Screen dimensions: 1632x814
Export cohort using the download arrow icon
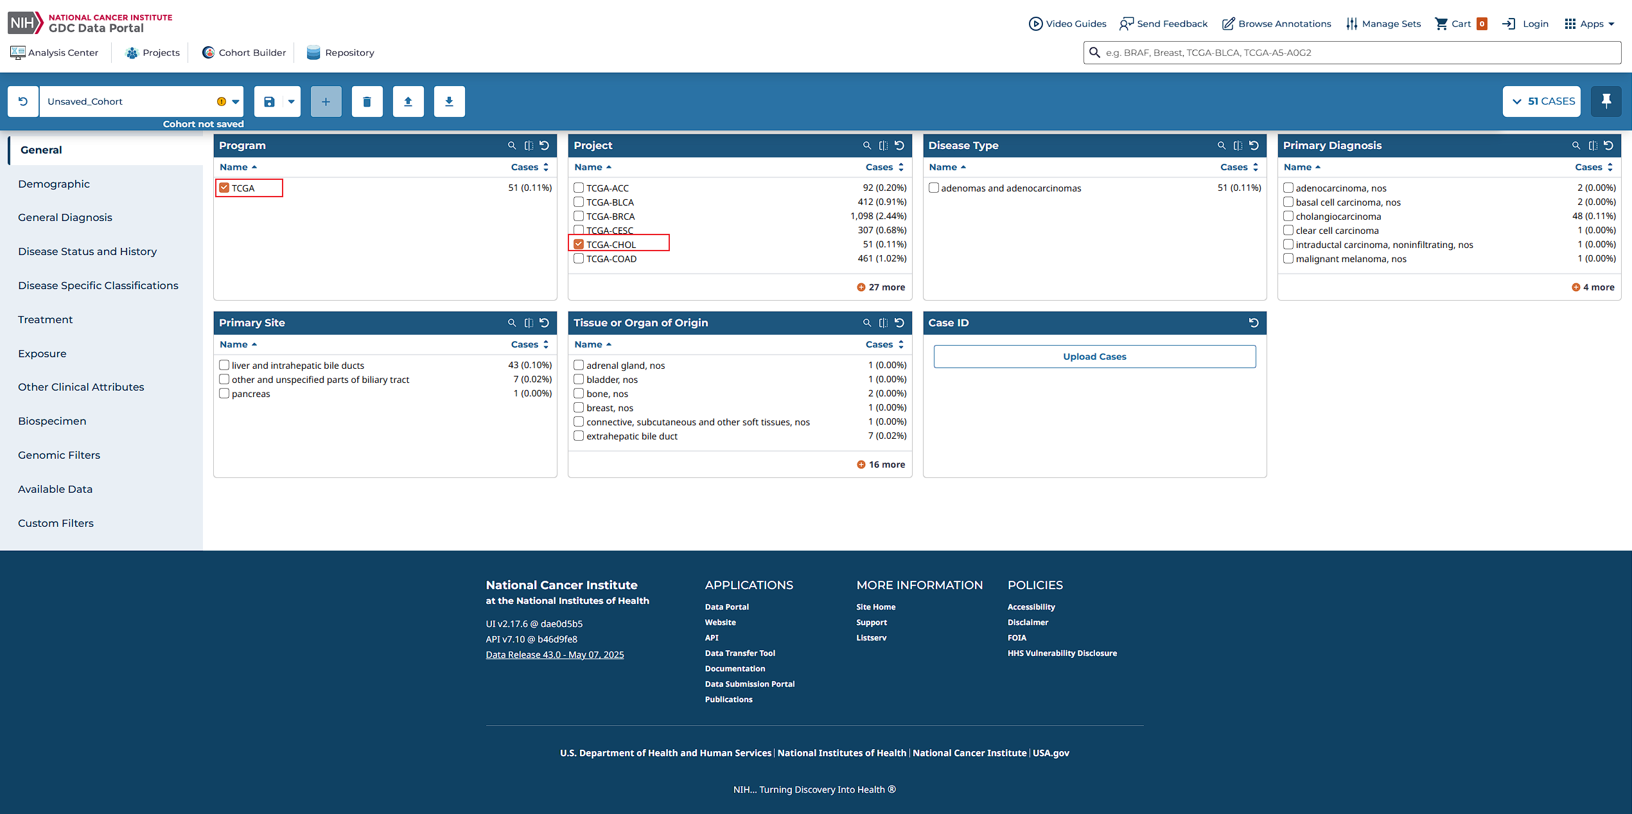click(450, 102)
